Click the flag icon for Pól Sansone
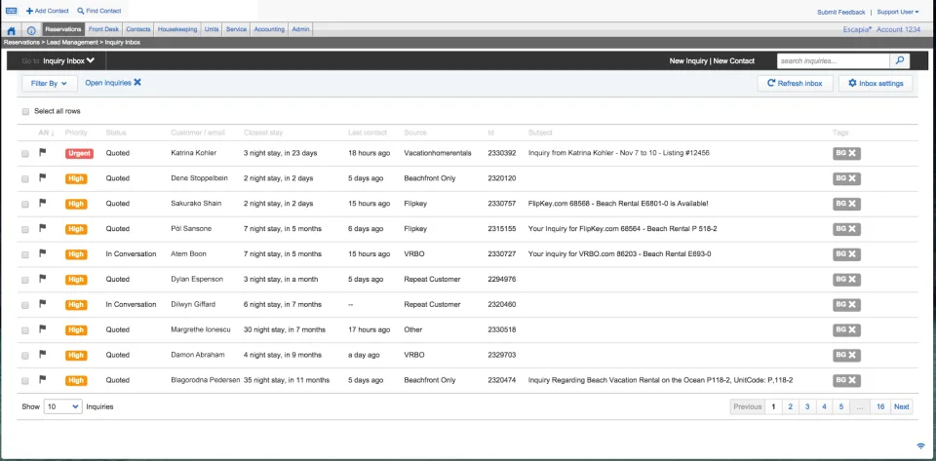 (x=42, y=228)
